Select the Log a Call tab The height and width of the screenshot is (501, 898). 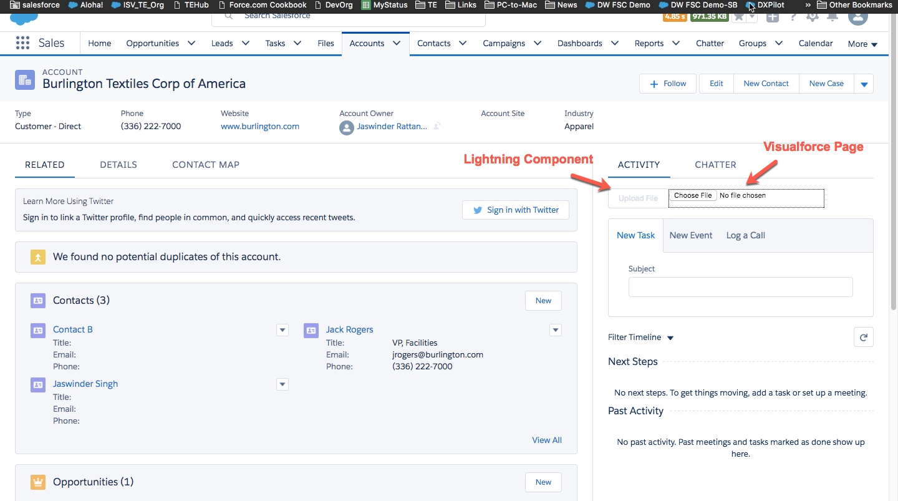pos(746,235)
